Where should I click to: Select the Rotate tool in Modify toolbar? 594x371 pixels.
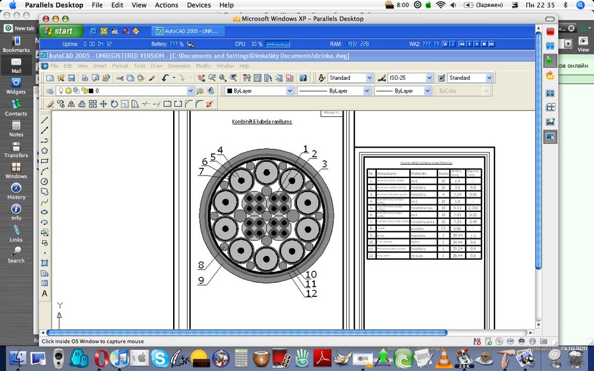[114, 103]
